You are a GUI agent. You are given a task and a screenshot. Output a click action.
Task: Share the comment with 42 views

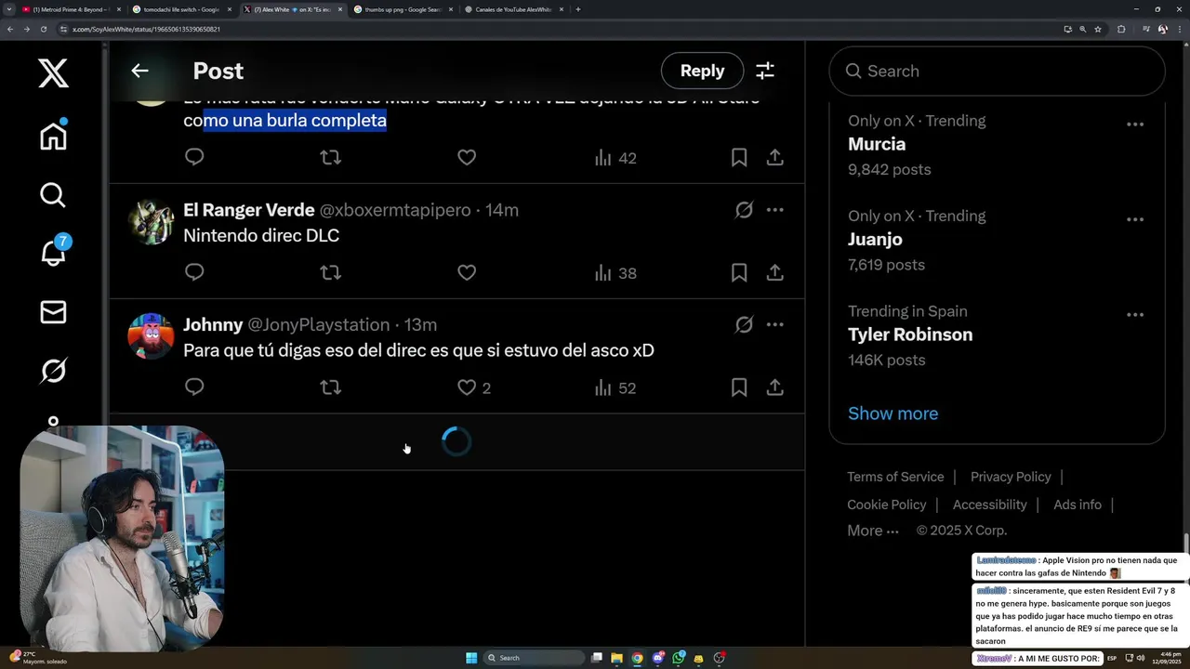click(774, 157)
